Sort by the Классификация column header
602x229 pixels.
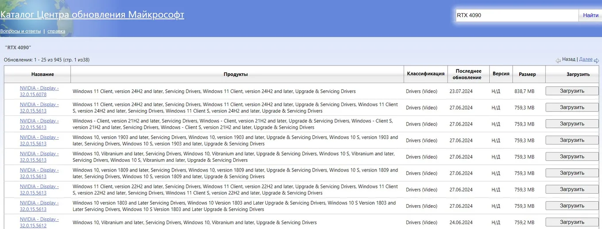tap(426, 74)
